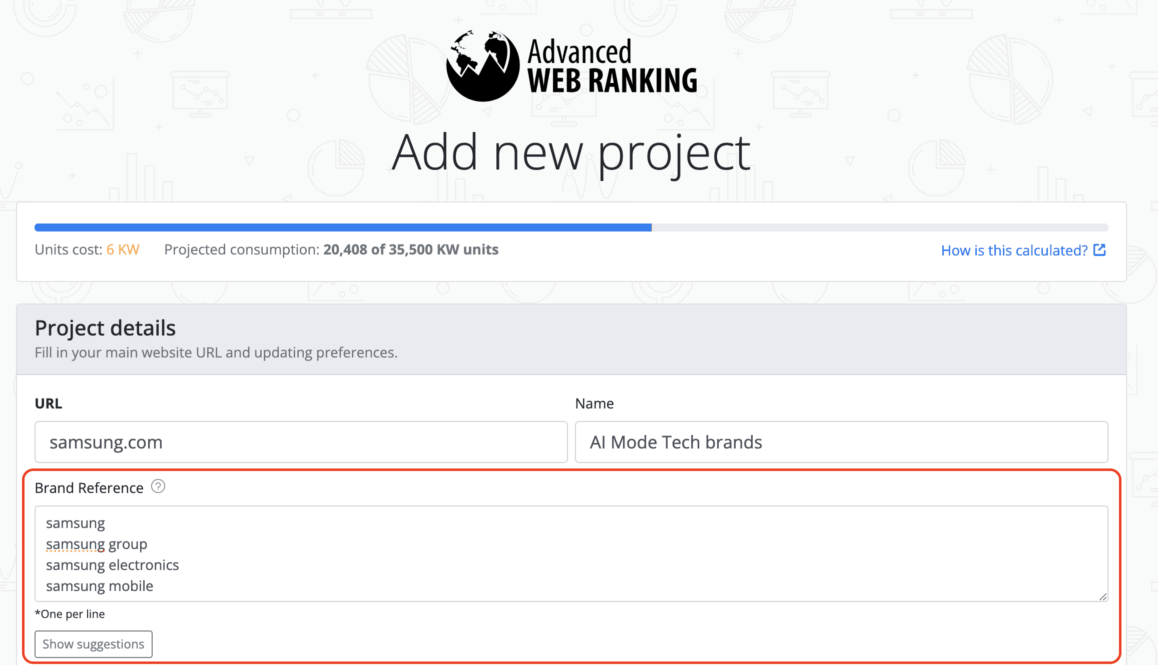Image resolution: width=1158 pixels, height=665 pixels.
Task: Click the Advanced WEB RANKING wordmark text
Action: coord(613,66)
